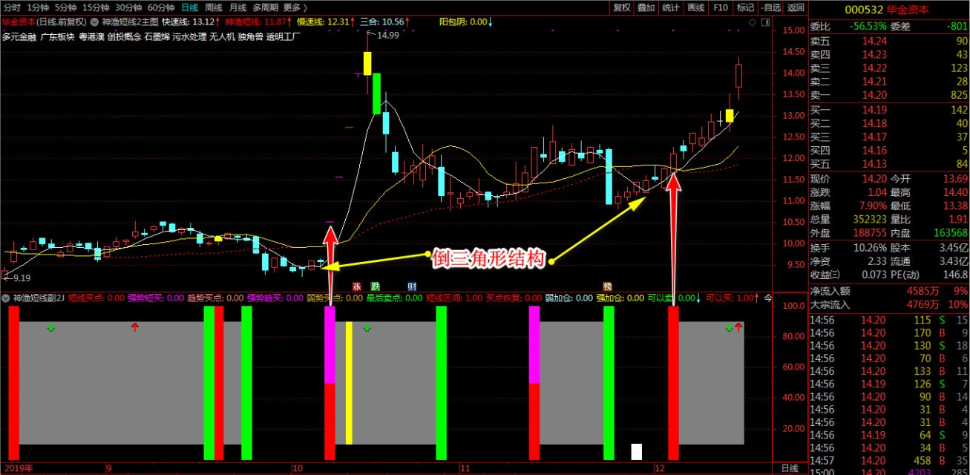The image size is (970, 475).
Task: Click the 委比 value -56.53%
Action: (867, 27)
